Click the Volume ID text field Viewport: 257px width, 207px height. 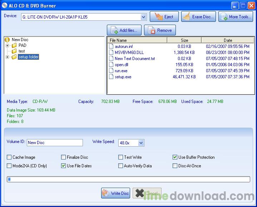[55, 143]
